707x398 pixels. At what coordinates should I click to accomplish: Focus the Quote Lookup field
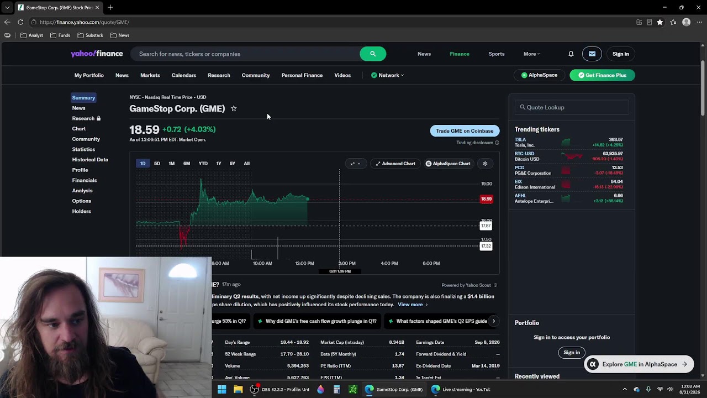click(572, 107)
